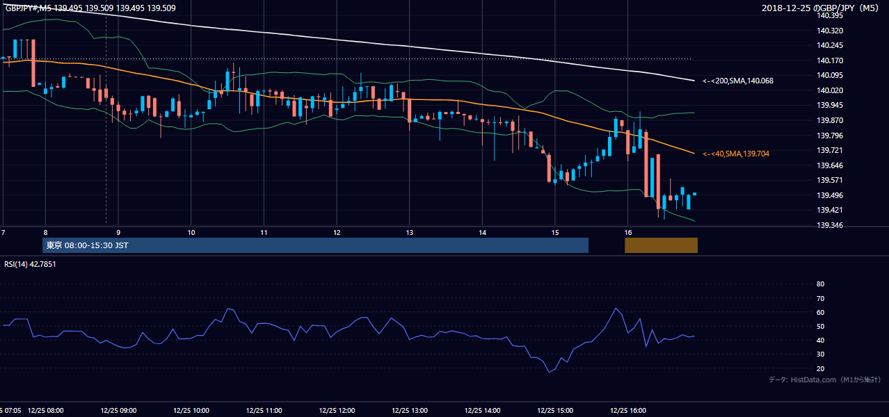Click price axis value 139.346
The height and width of the screenshot is (417, 889).
point(830,225)
